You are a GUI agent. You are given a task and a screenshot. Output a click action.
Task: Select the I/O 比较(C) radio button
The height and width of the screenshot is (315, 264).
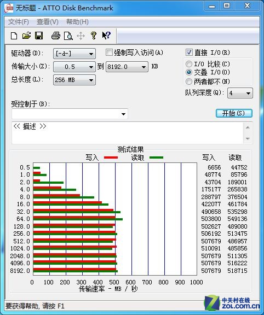[x=189, y=64]
